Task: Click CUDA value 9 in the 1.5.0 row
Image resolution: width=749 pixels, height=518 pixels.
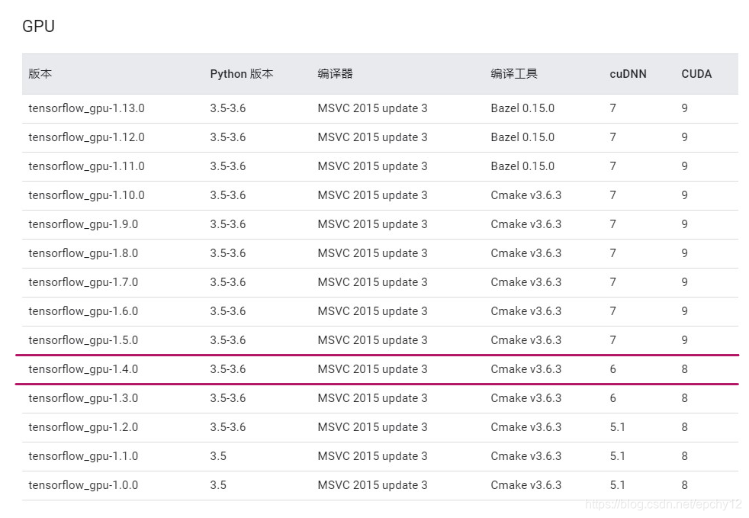Action: [684, 340]
